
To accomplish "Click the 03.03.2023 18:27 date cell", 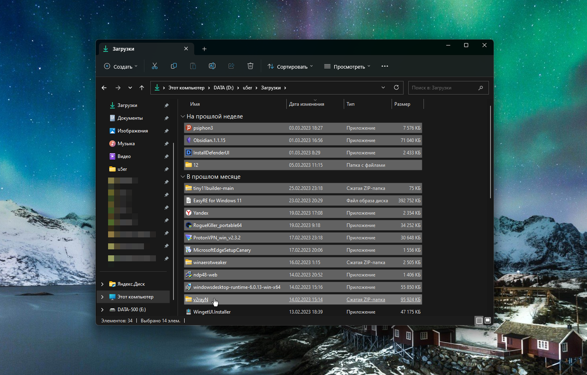I will [306, 128].
